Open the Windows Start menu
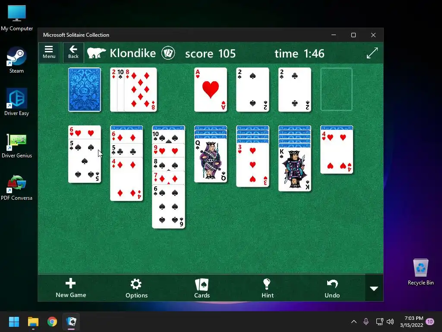 pyautogui.click(x=14, y=322)
